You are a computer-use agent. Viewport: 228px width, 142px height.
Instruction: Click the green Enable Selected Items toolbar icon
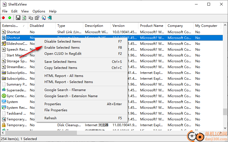[10, 18]
